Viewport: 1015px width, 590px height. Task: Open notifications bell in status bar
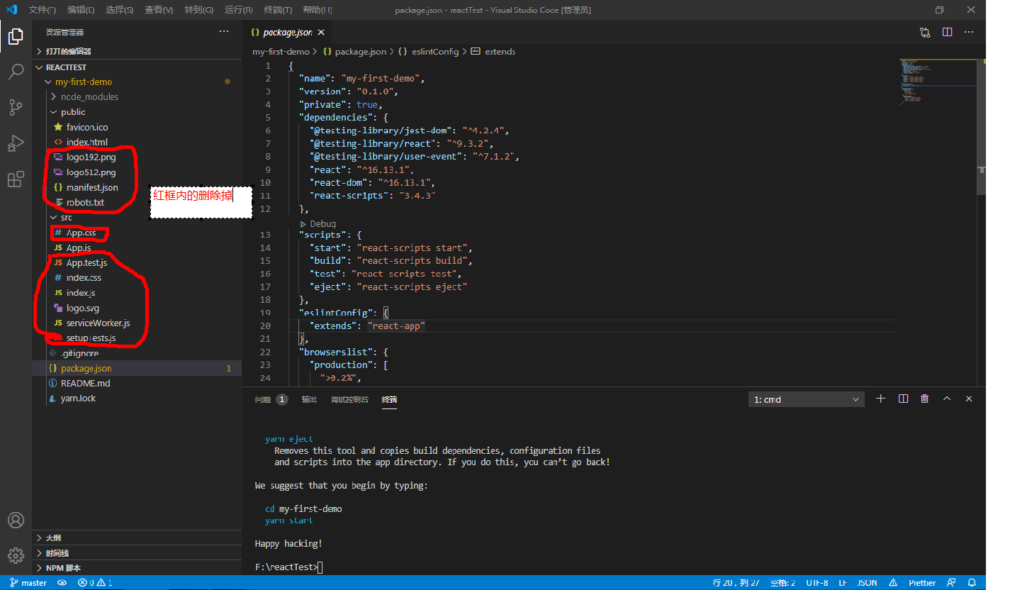[972, 583]
